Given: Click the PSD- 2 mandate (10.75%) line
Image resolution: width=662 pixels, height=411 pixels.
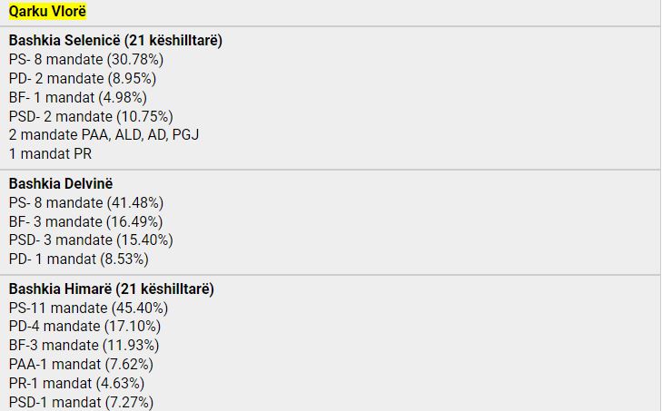Looking at the screenshot, I should point(91,117).
